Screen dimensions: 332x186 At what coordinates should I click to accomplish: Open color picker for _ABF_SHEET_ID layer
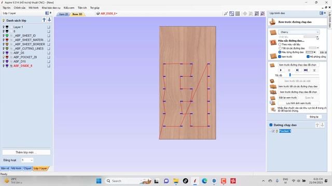7,36
